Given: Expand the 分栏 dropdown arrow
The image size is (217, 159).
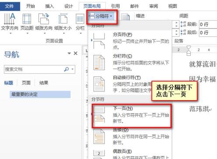Looking at the screenshot, I should point(81,34).
